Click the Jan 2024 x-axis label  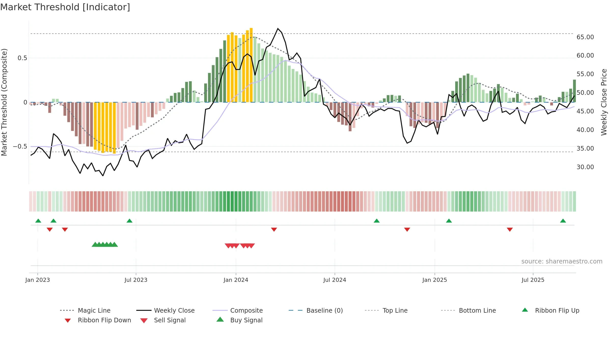[x=236, y=280]
